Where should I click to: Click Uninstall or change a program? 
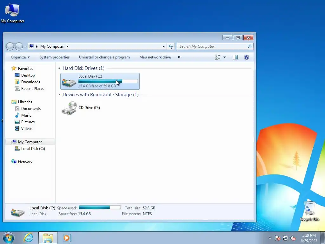104,57
